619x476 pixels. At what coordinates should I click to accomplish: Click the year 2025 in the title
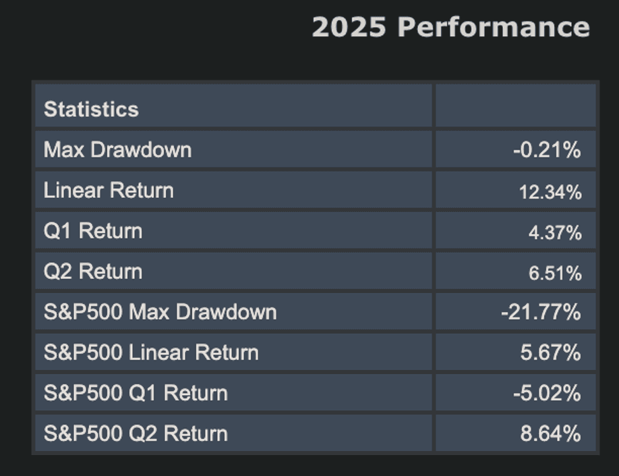[x=349, y=28]
